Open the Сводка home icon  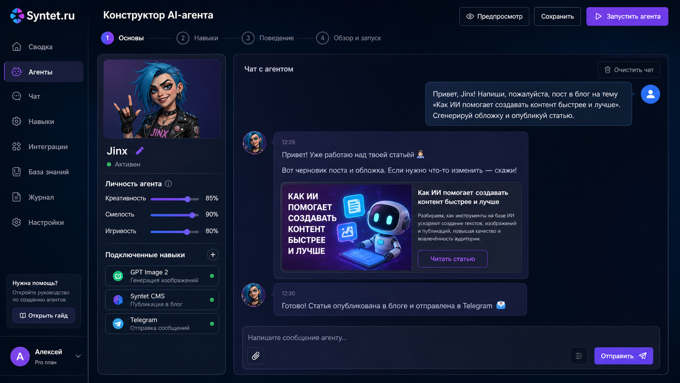click(17, 47)
